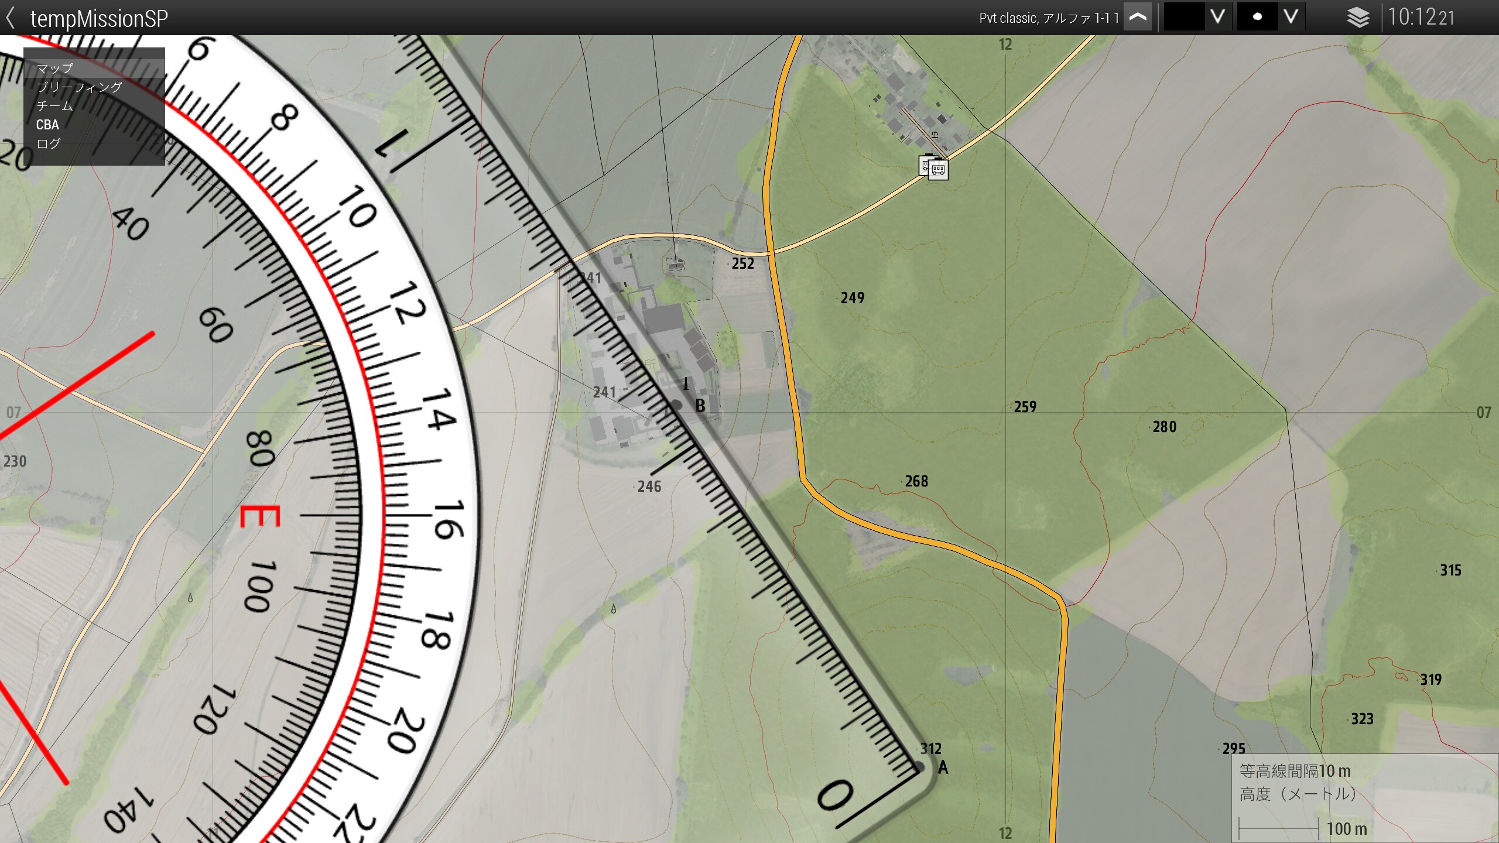The image size is (1499, 843).
Task: Select map marker A
Action: pos(919,767)
